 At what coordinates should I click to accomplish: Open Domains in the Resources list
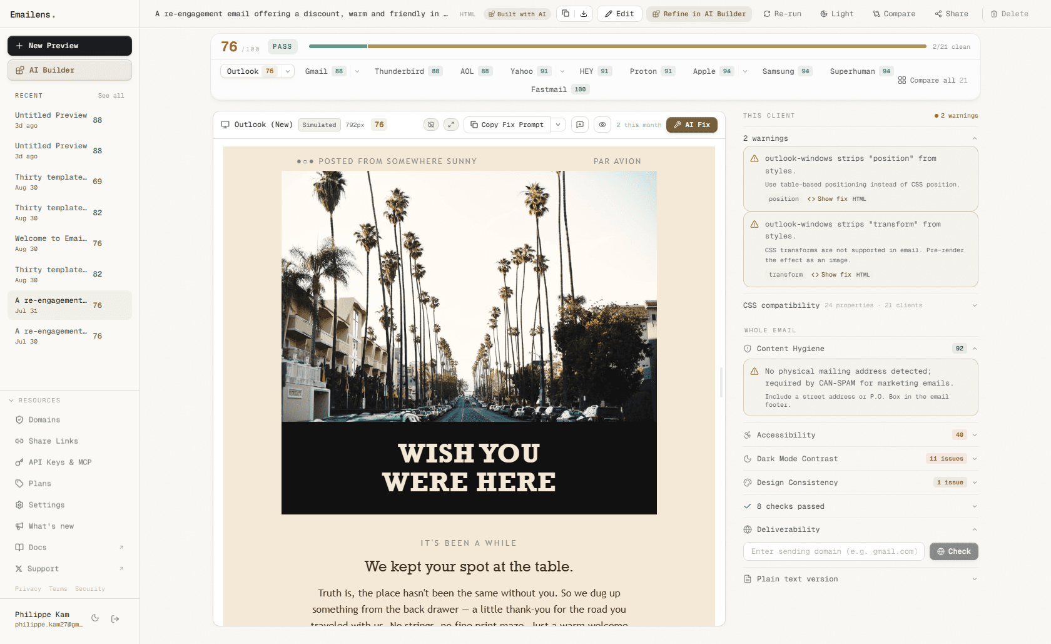69,420
